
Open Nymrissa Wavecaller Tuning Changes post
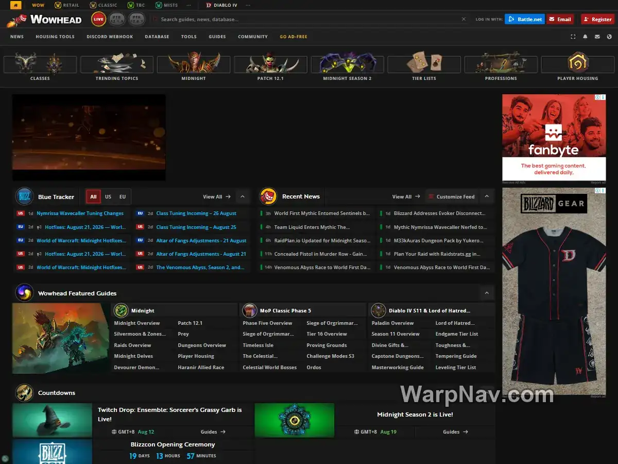[80, 213]
